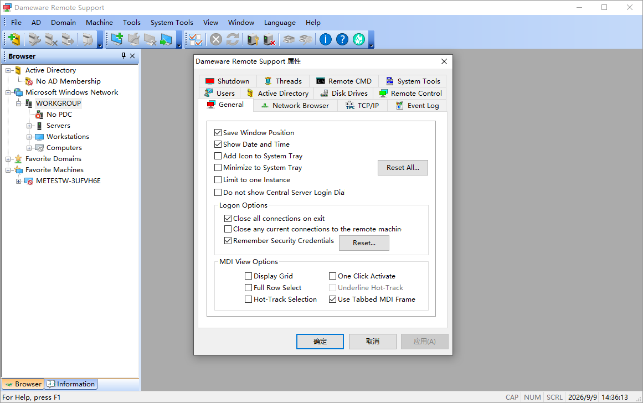
Task: Enable Add Icon to System Tray
Action: pos(218,156)
